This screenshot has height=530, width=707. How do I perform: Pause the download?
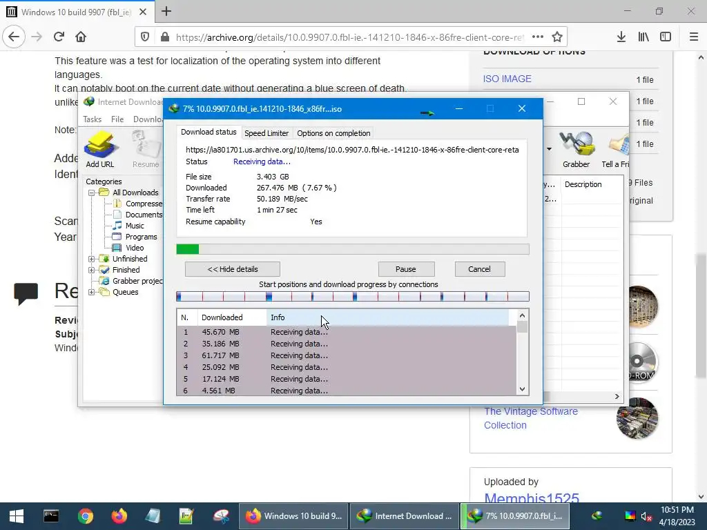[x=406, y=269]
